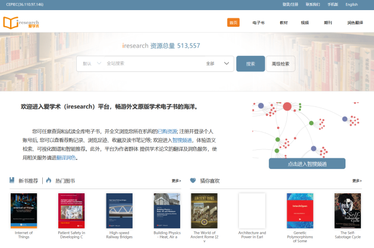Open the 已购资源 link
374x248 pixels.
pos(167,131)
